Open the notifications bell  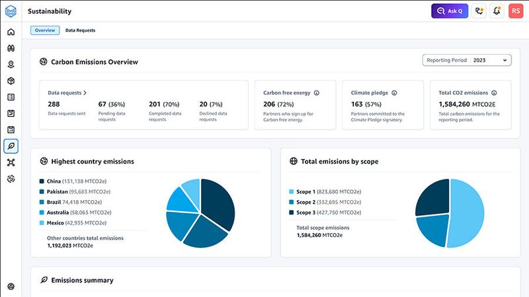[497, 11]
